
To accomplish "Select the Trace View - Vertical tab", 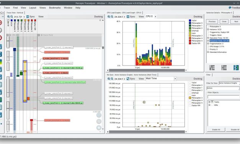I will [x=15, y=13].
